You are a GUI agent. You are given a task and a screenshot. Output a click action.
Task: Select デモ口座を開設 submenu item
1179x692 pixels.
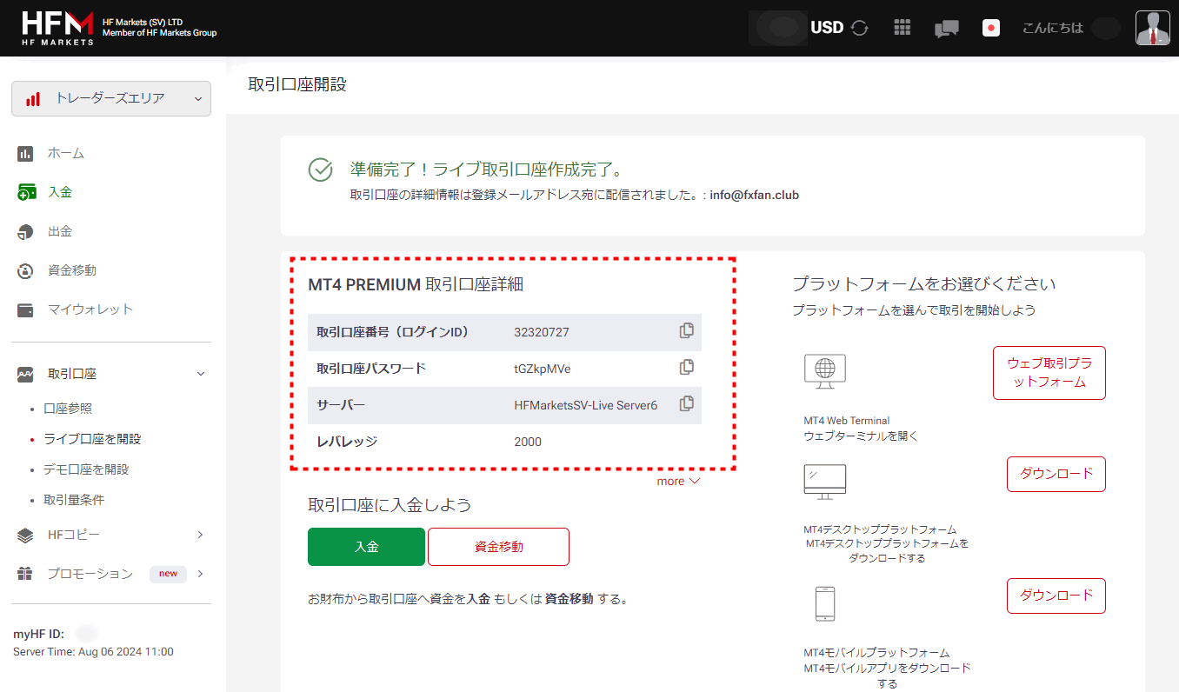(86, 469)
